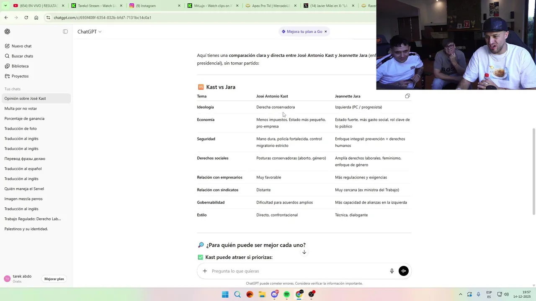
Task: Open chat Перевод фразы делаю
Action: coord(36,159)
